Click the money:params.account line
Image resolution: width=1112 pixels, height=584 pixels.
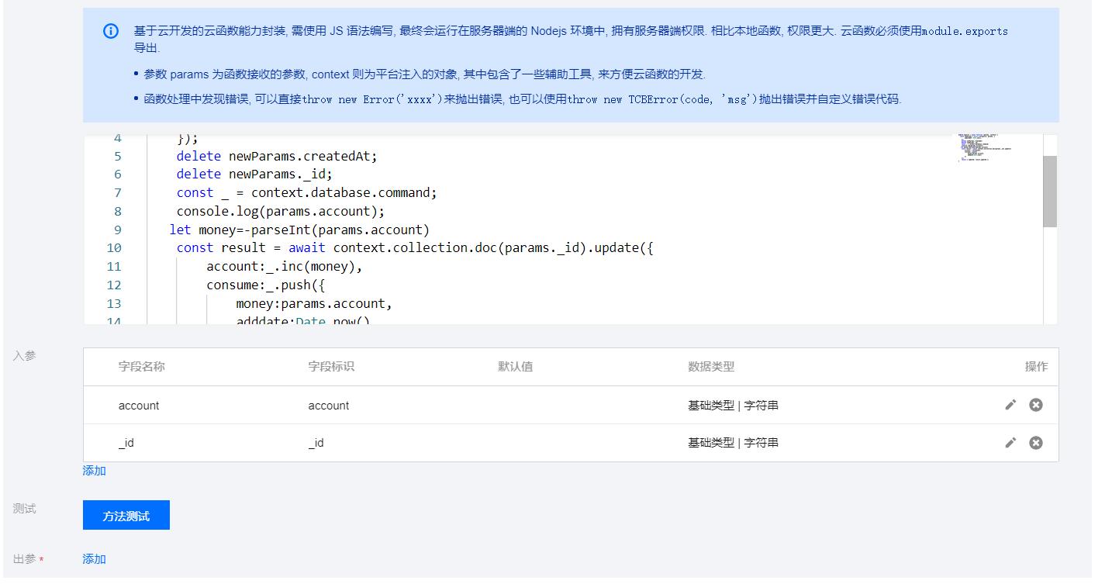coord(314,304)
